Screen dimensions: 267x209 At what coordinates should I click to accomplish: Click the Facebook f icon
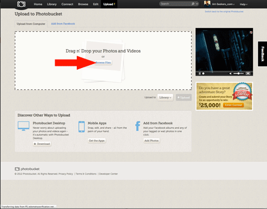pos(137,126)
